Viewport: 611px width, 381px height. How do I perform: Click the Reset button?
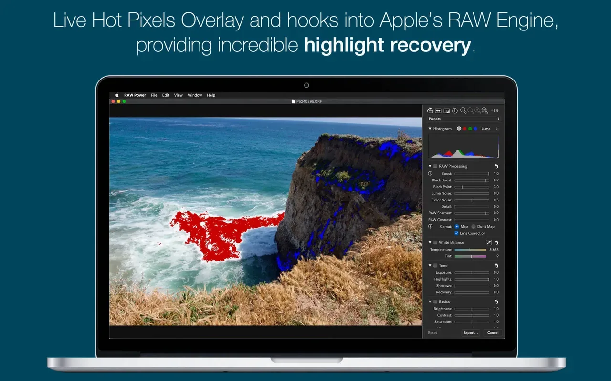[432, 332]
